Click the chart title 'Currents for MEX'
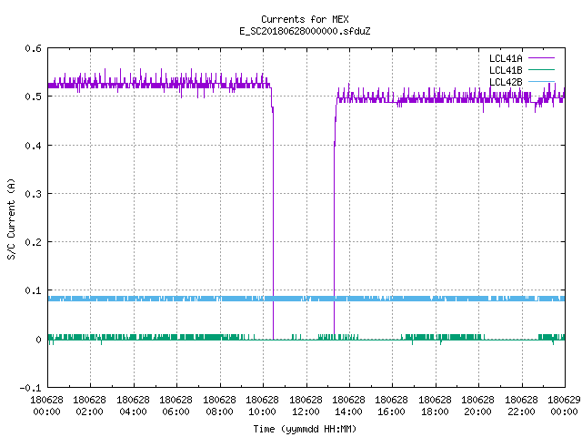The width and height of the screenshot is (582, 437). [x=305, y=19]
